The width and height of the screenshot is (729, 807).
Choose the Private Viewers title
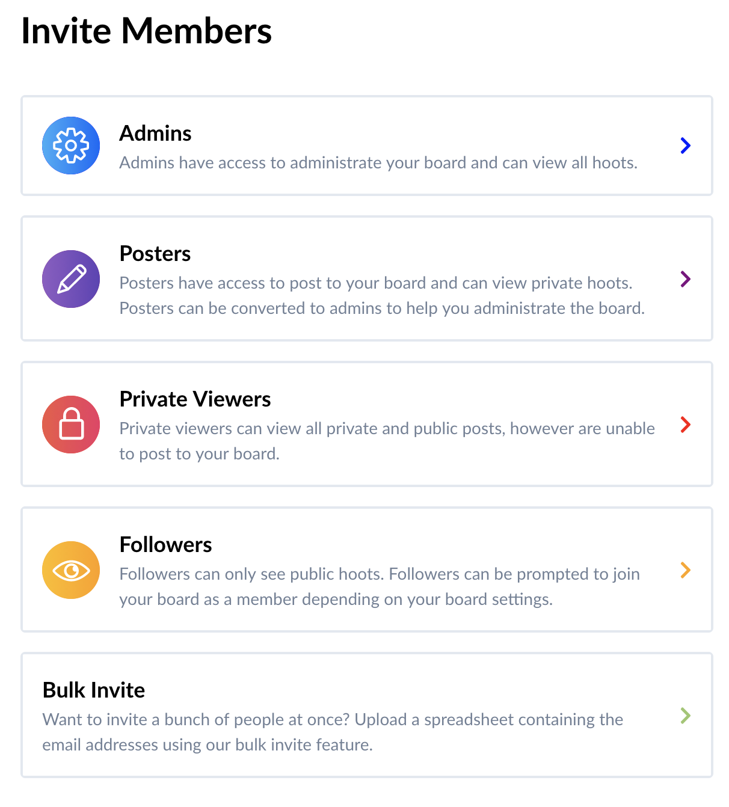coord(195,399)
